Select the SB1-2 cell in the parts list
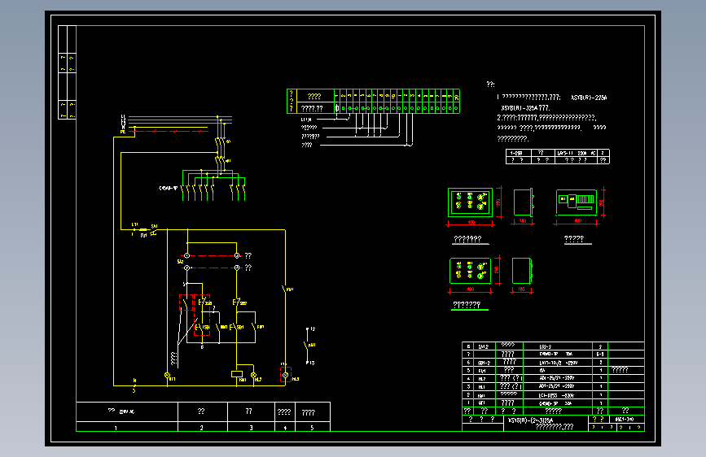 [484, 363]
